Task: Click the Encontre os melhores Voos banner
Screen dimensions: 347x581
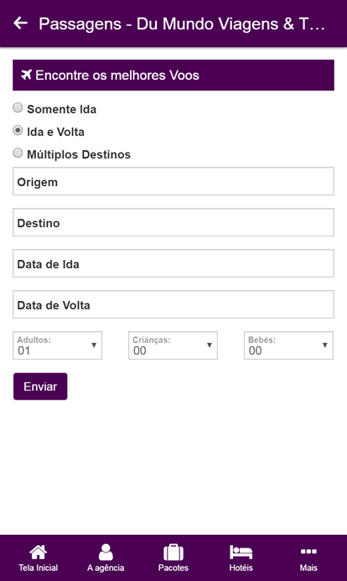Action: click(173, 75)
